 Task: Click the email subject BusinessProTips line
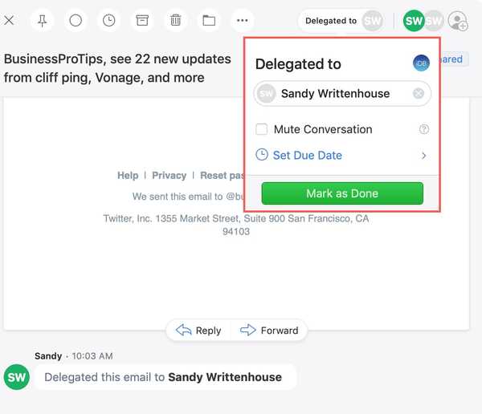coord(117,68)
